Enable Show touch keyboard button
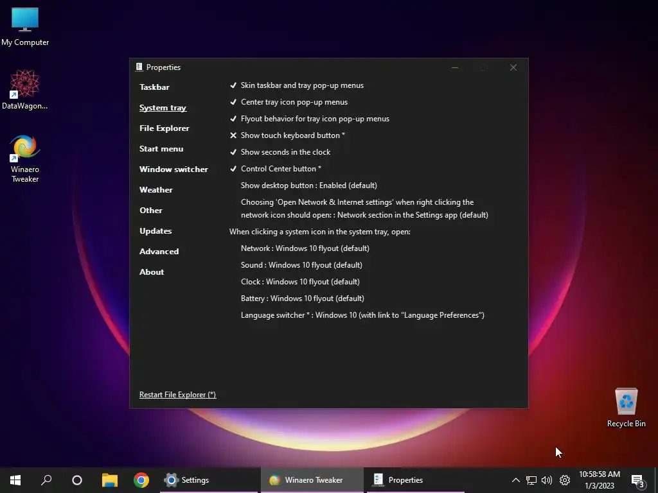658x493 pixels. tap(287, 135)
